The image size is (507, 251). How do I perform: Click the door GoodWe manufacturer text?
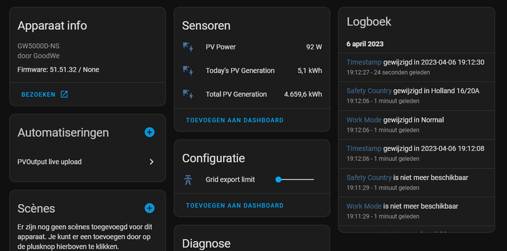point(39,56)
